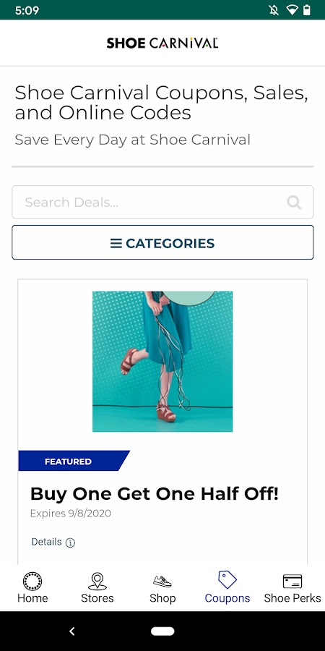Tap the Details info circle icon

[x=71, y=542]
